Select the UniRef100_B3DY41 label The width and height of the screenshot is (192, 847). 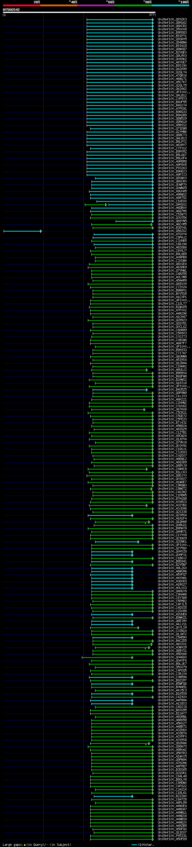172,227
